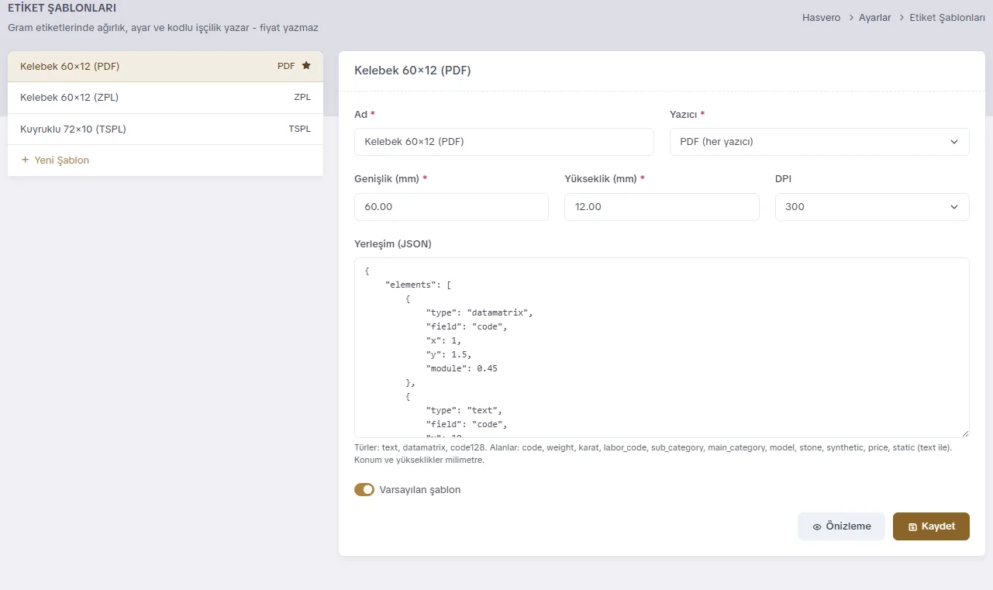The width and height of the screenshot is (993, 590).
Task: Toggle the Varsayılan şablon switch
Action: click(364, 489)
